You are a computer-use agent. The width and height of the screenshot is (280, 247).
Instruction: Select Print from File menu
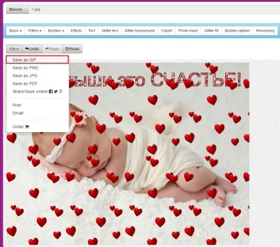[38, 105]
